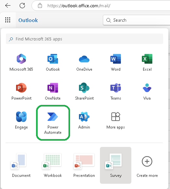Create a new Word Document

click(x=21, y=165)
